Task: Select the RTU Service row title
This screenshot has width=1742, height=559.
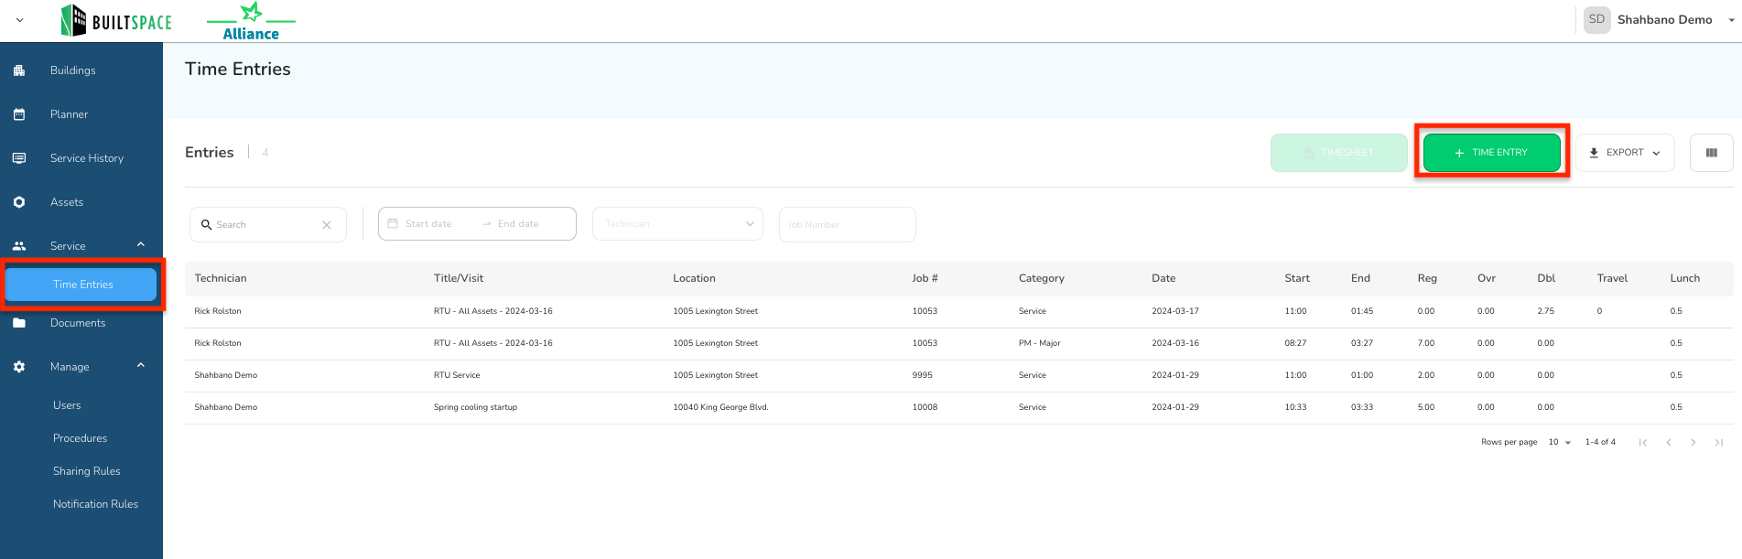Action: pyautogui.click(x=457, y=375)
